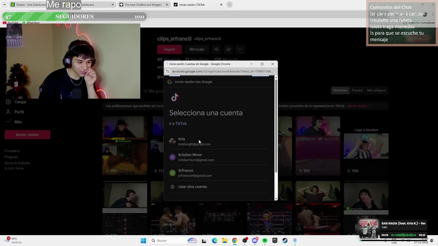Open Epic Games Launcher from taskbar

[275, 241]
